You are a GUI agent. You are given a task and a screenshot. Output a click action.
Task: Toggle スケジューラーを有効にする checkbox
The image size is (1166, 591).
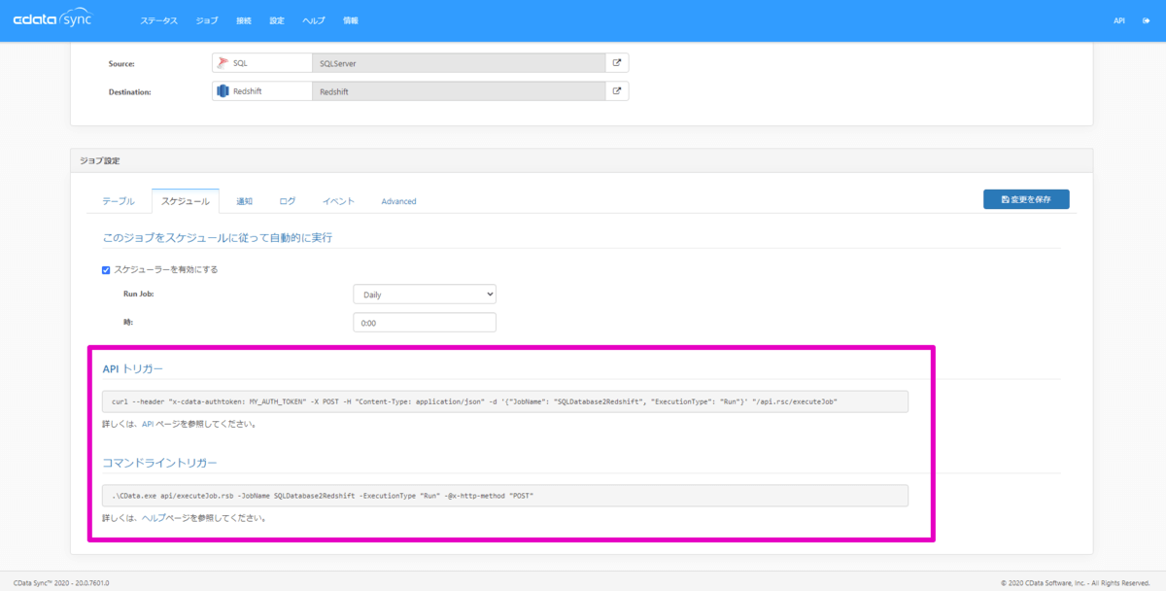tap(107, 269)
